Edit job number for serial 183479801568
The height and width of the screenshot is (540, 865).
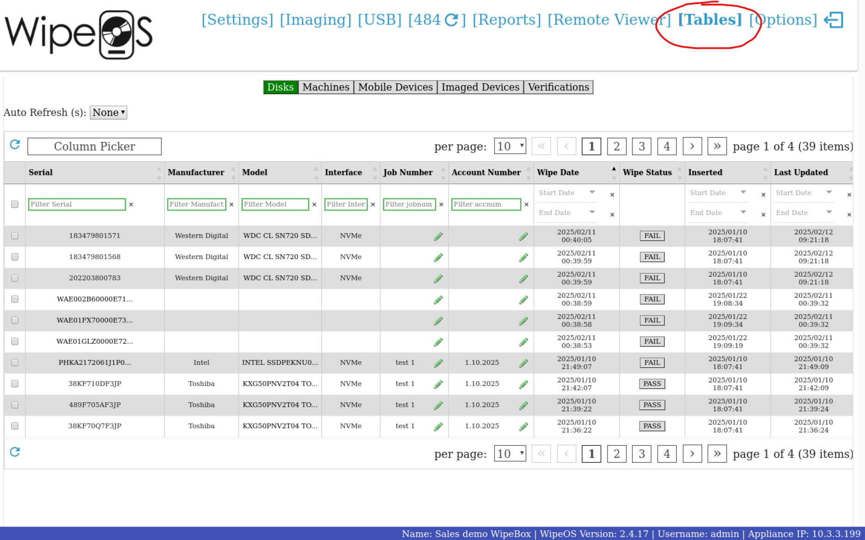tap(438, 257)
